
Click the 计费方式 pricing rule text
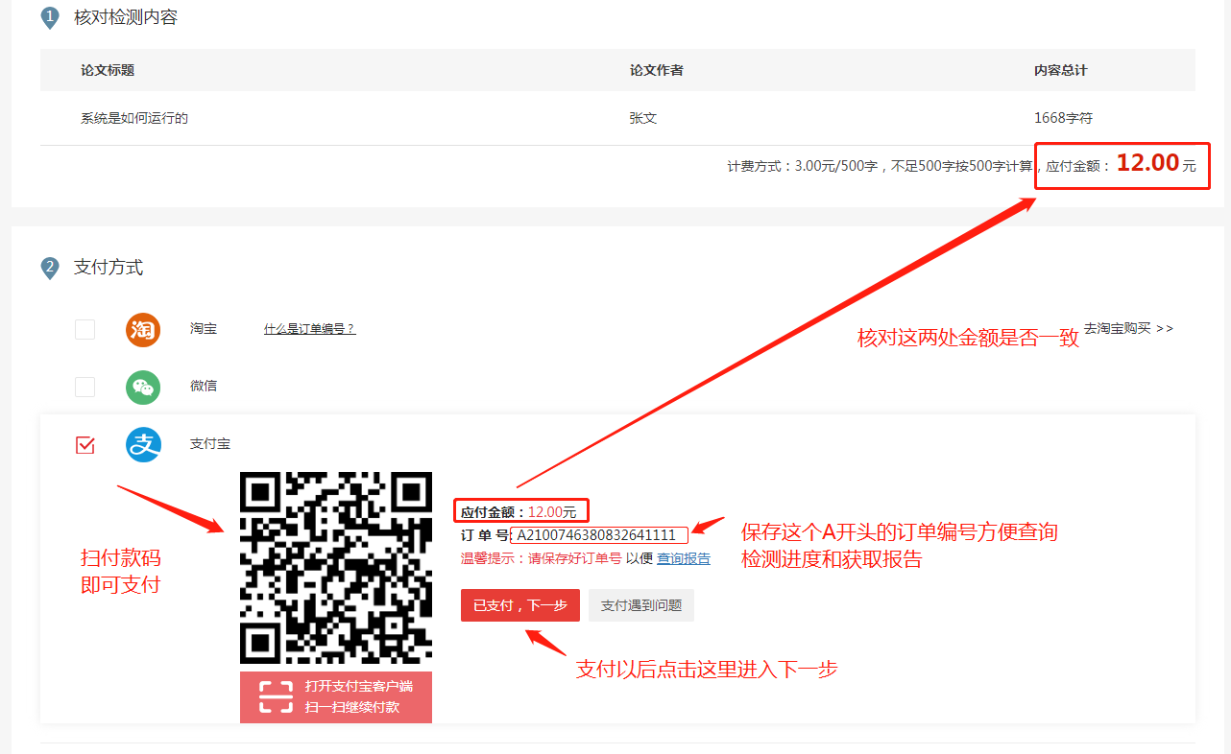coord(880,166)
